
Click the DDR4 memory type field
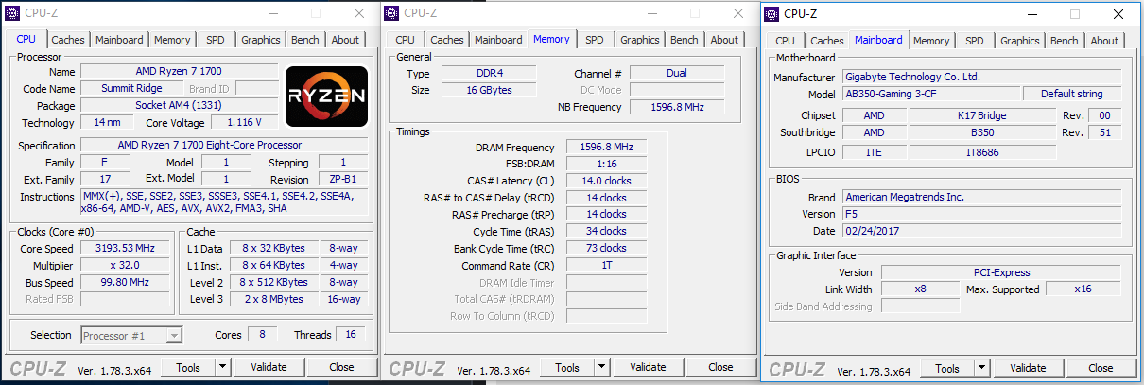489,74
